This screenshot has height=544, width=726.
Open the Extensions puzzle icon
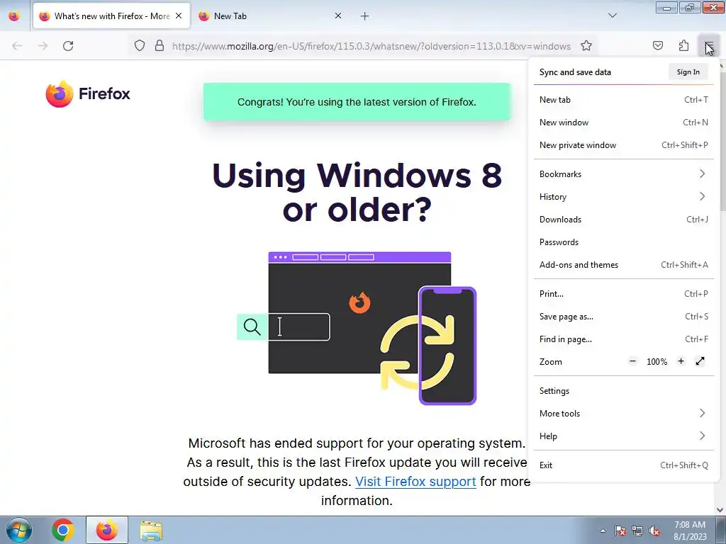coord(683,46)
